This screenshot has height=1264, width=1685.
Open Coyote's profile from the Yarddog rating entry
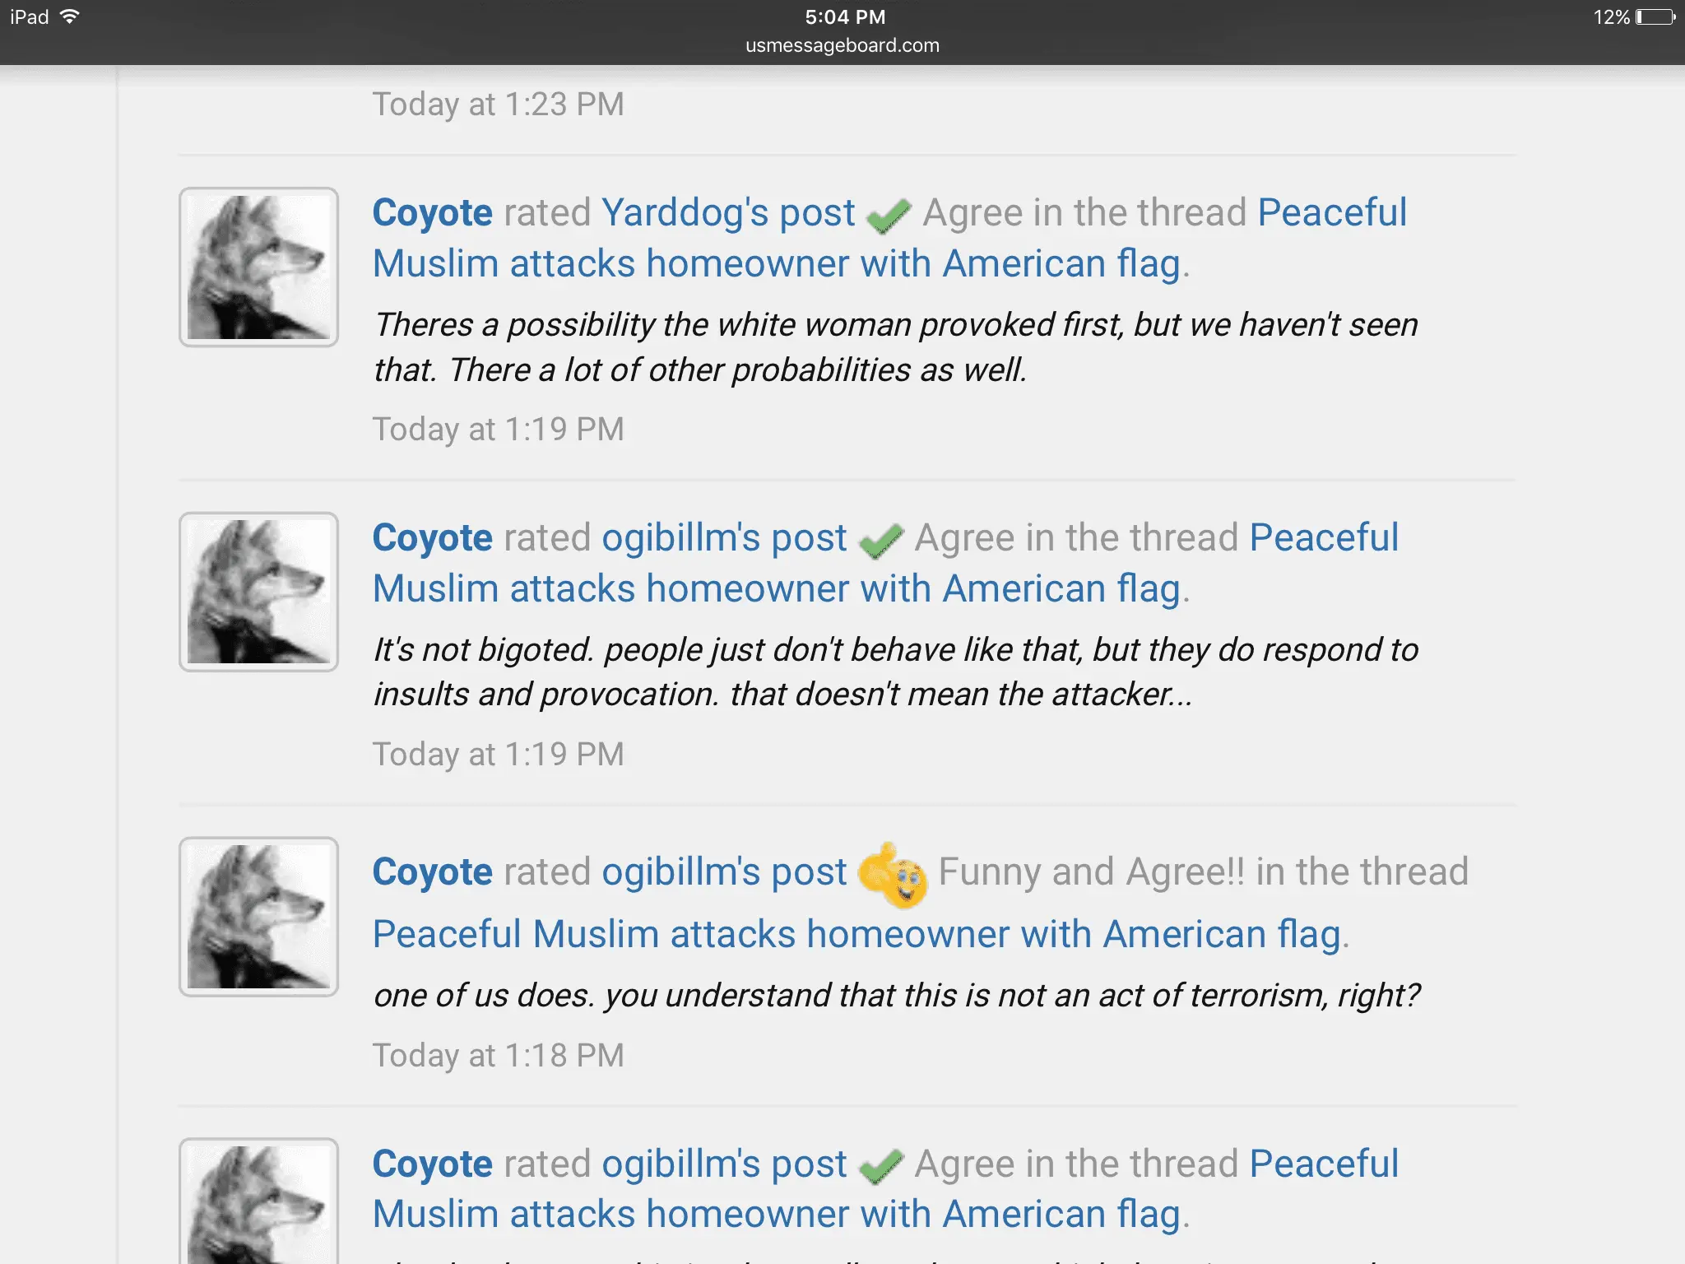(x=432, y=213)
